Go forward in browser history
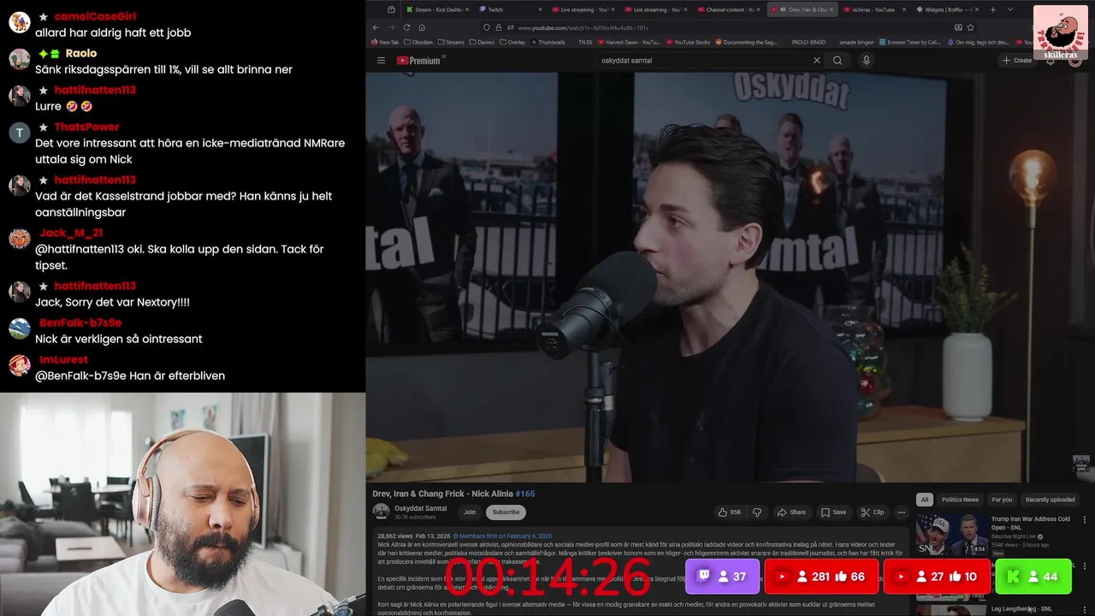This screenshot has width=1095, height=616. pyautogui.click(x=391, y=27)
